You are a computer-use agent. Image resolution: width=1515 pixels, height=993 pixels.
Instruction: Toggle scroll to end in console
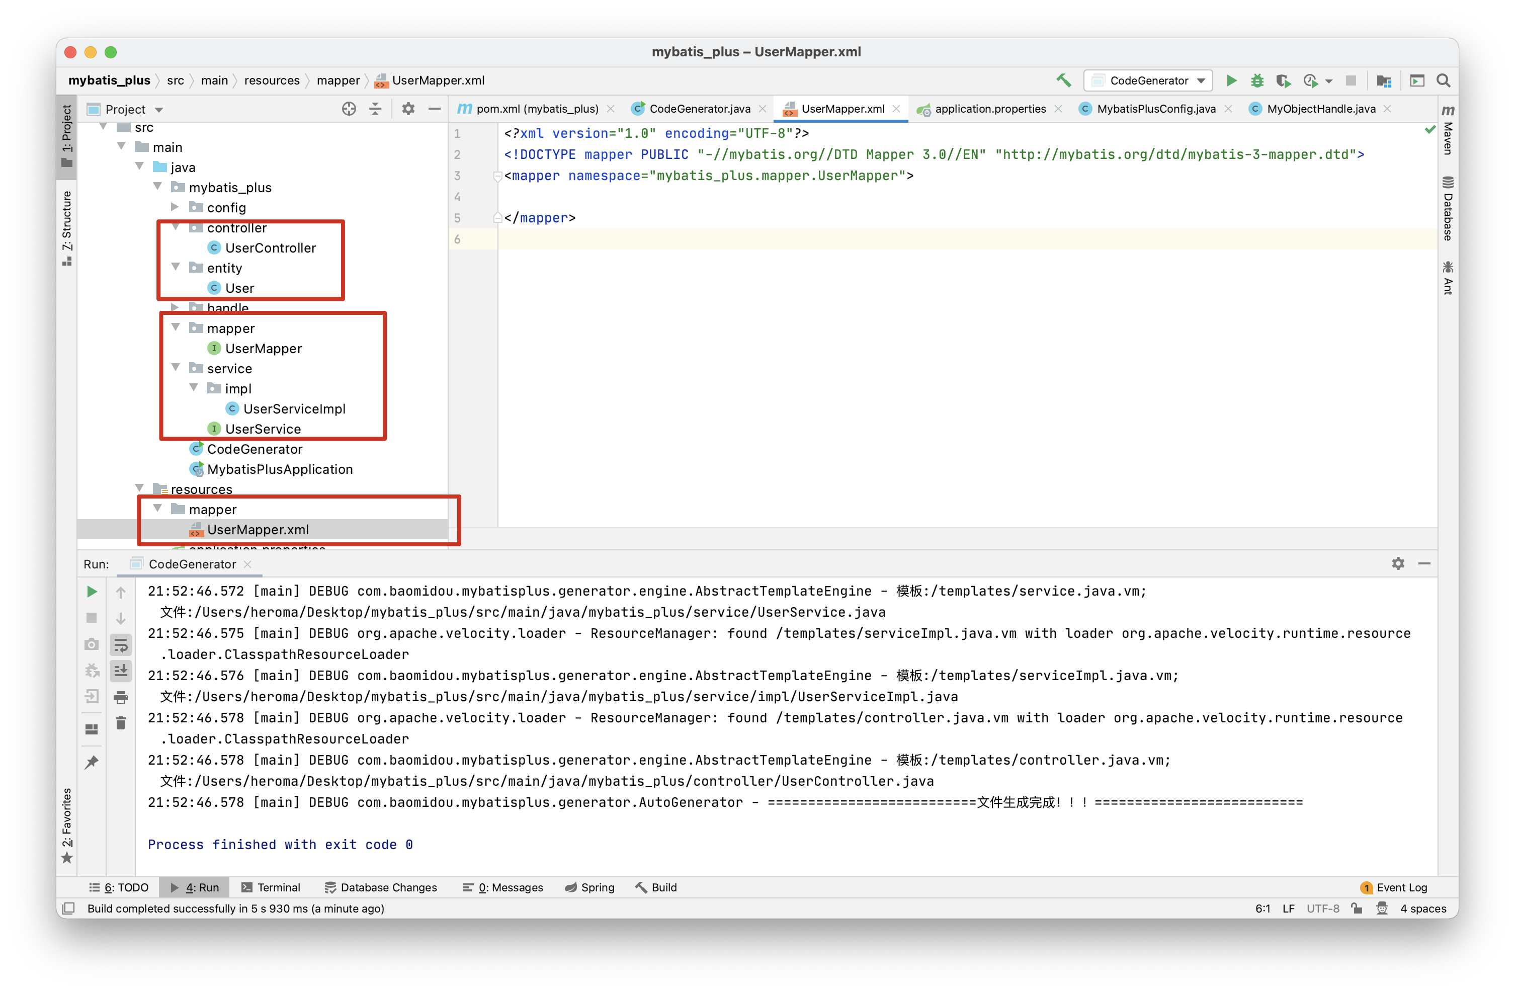pos(120,671)
